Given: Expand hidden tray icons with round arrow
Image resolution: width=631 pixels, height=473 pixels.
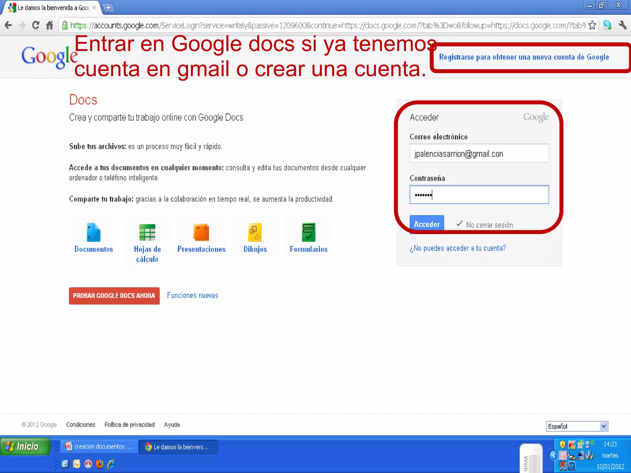Looking at the screenshot, I should point(554,455).
